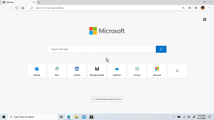Open Microsoft Store from taskbar
The image size is (214, 120).
[x=91, y=117]
